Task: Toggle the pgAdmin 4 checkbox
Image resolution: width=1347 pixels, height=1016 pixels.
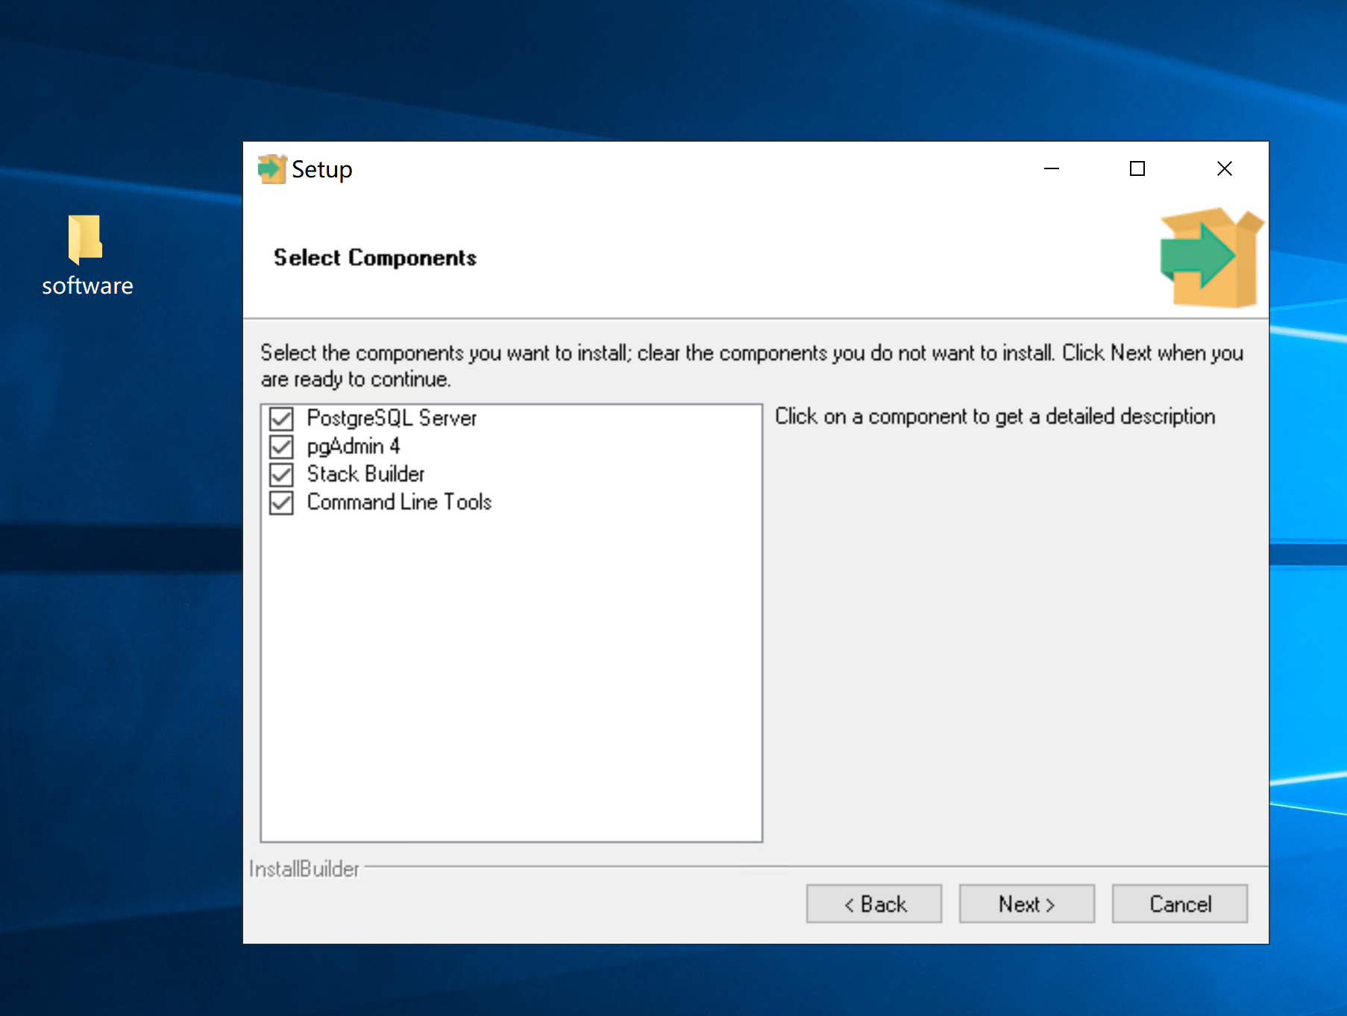Action: point(281,447)
